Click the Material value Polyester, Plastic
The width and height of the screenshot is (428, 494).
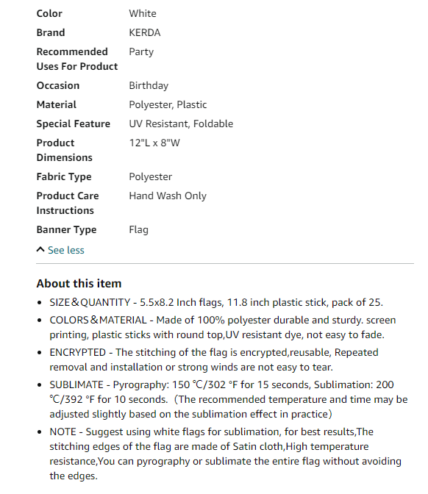168,104
